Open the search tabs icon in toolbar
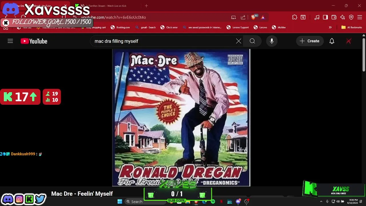 [303, 17]
